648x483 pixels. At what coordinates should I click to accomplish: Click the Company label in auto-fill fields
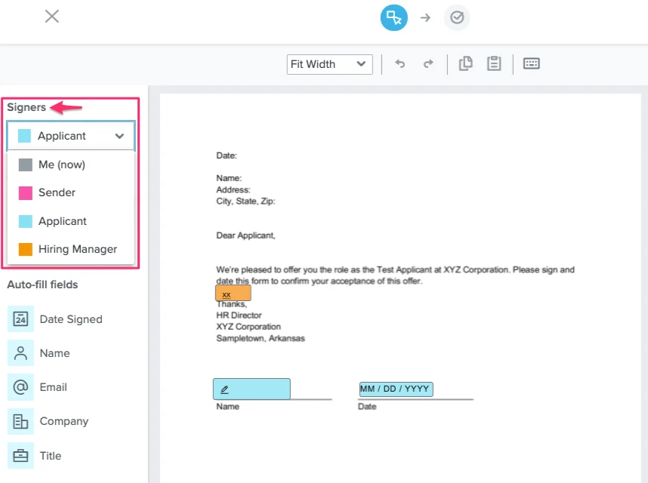pyautogui.click(x=64, y=421)
